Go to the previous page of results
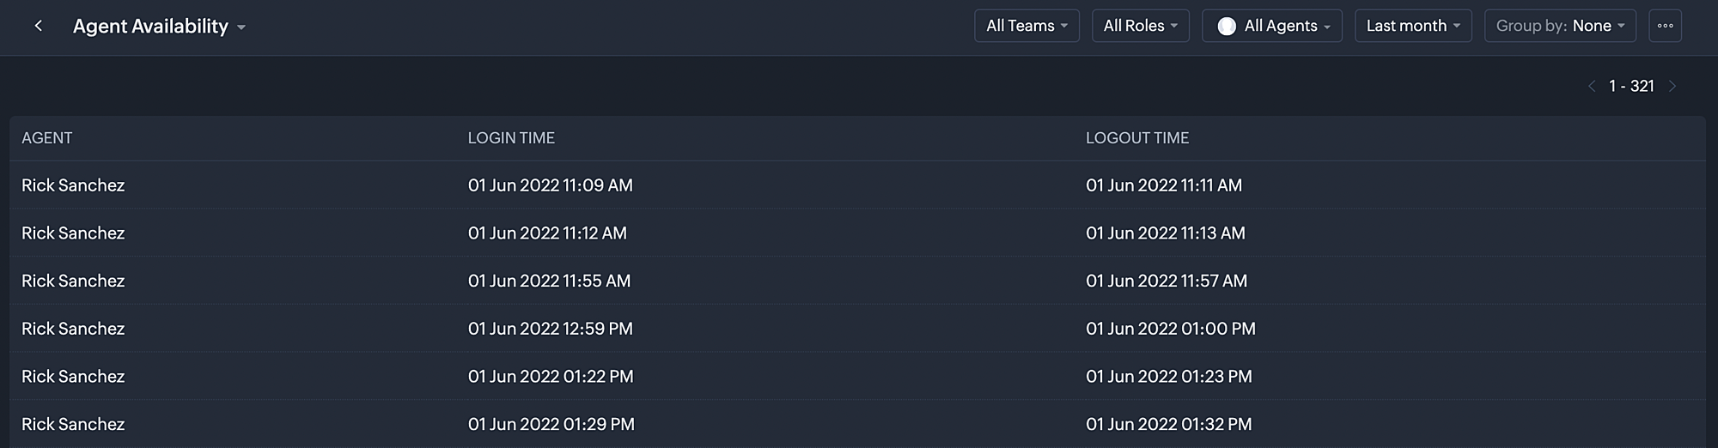 1591,86
